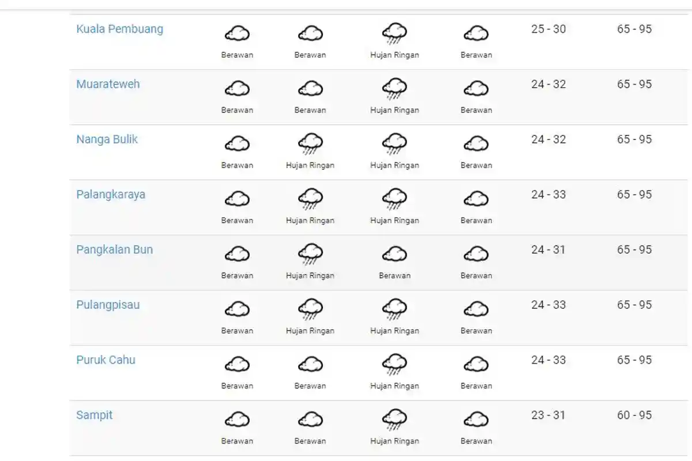The width and height of the screenshot is (692, 461).
Task: Click Sampit's temperature range 23 - 31
Action: click(548, 415)
